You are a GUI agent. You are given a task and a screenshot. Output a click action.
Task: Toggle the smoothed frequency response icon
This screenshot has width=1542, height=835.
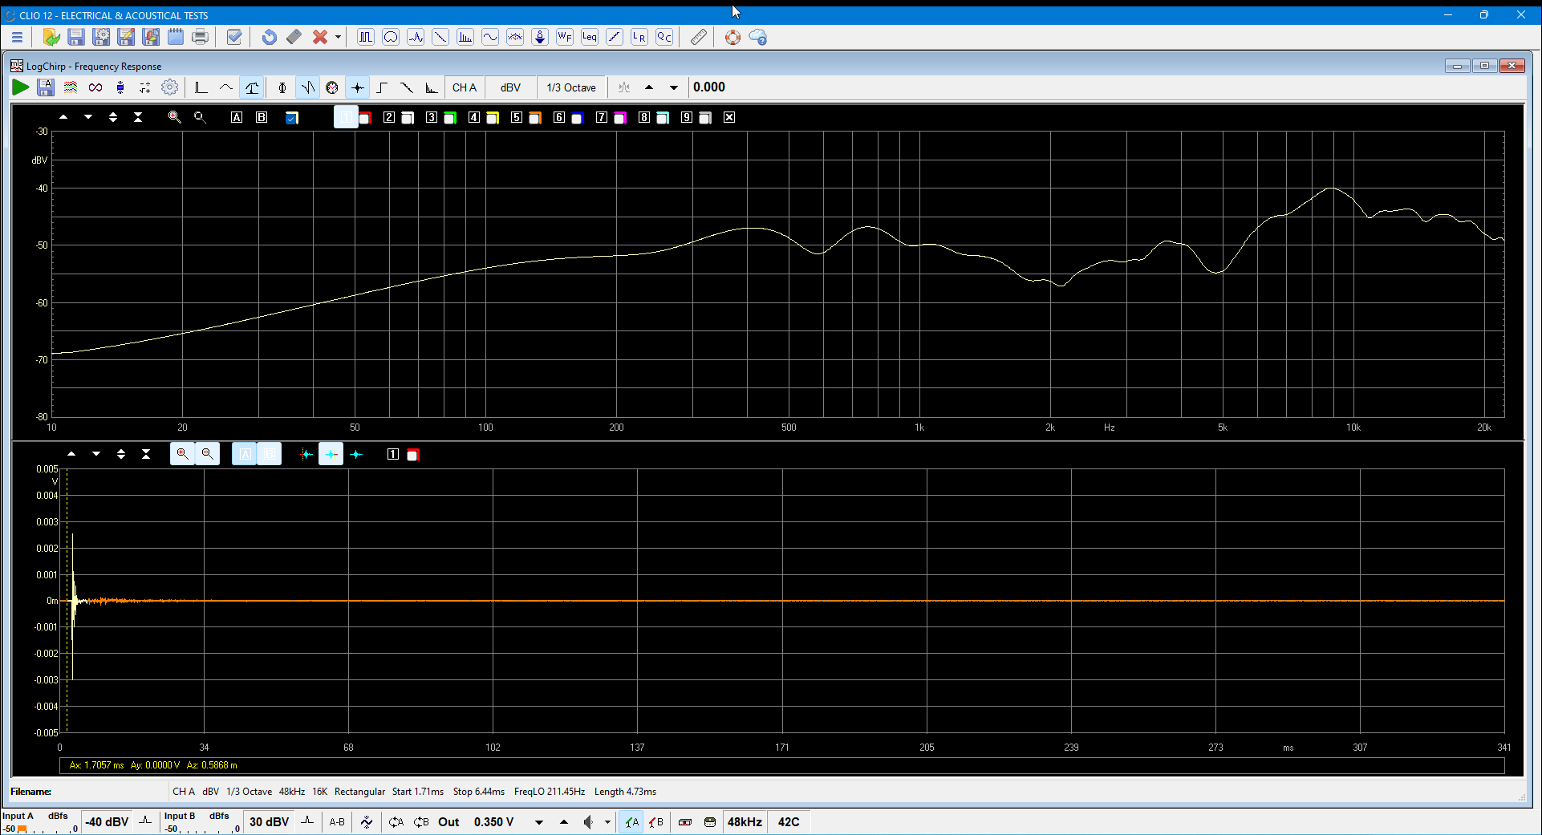point(227,87)
